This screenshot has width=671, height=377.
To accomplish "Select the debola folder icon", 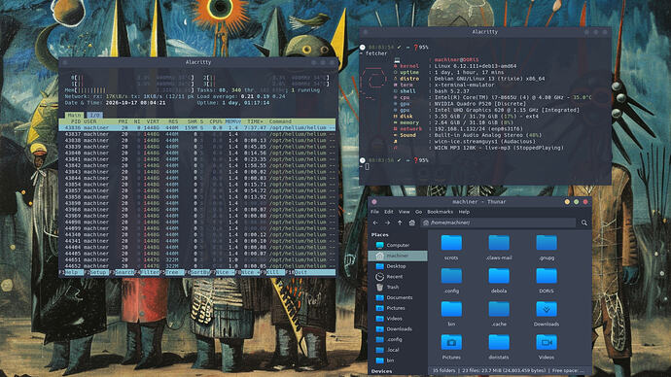I will 499,276.
